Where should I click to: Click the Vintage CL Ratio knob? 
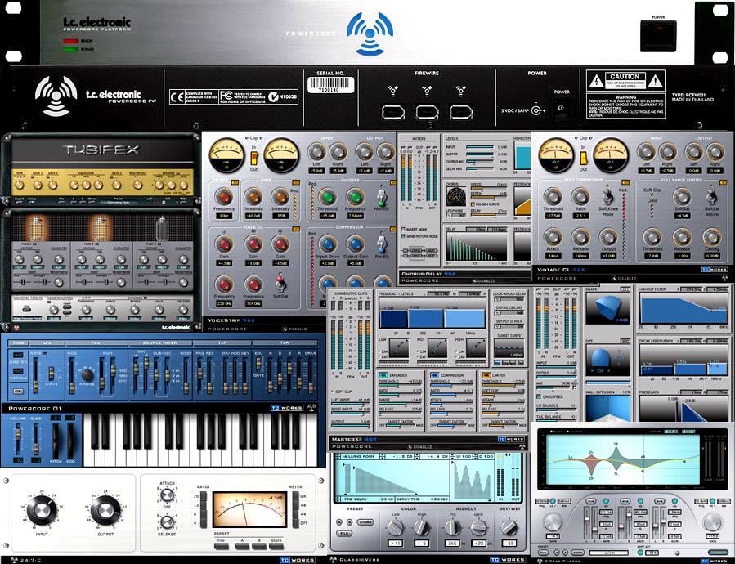coord(580,196)
